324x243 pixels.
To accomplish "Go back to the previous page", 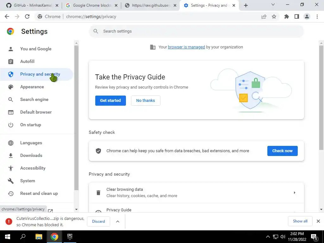I will tap(7, 16).
